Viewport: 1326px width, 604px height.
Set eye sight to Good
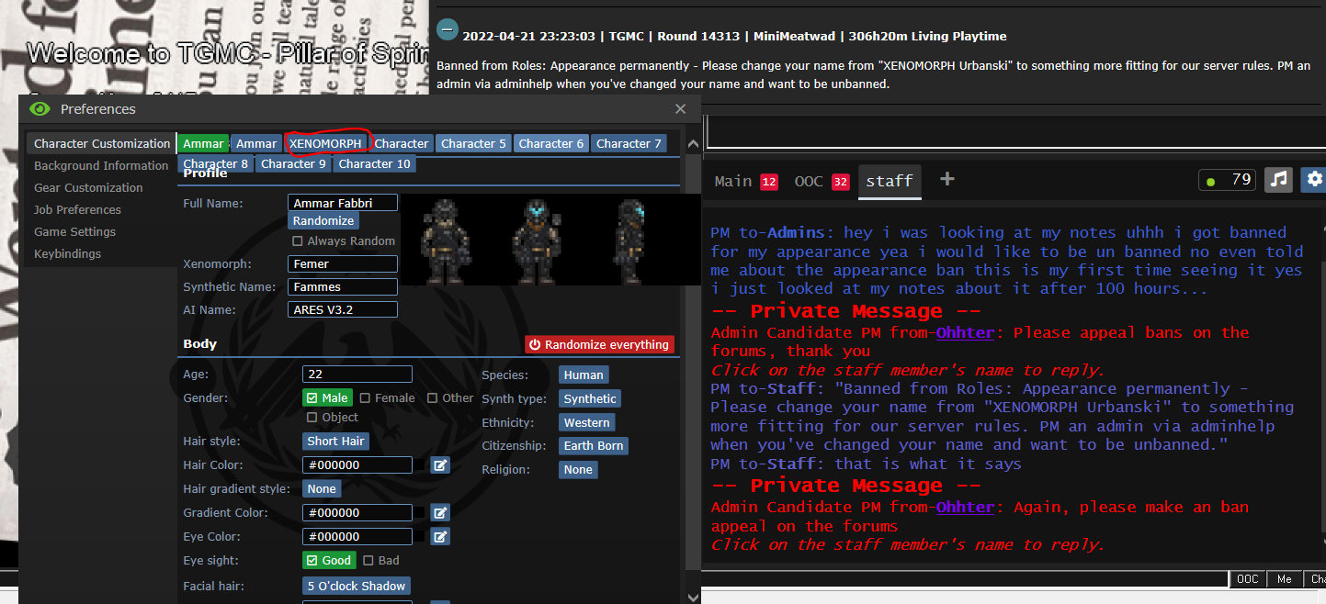click(329, 561)
